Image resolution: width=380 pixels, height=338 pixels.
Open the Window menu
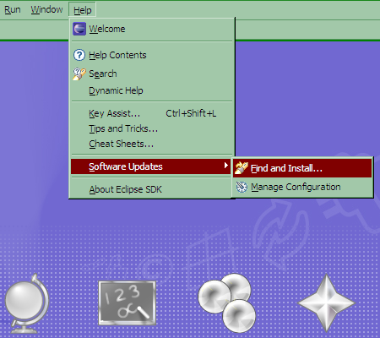click(46, 10)
